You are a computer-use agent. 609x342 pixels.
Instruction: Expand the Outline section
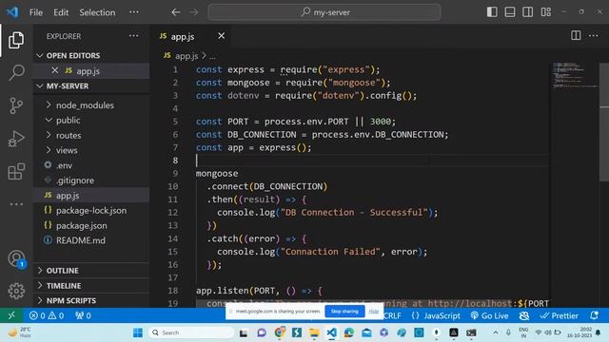(91, 271)
